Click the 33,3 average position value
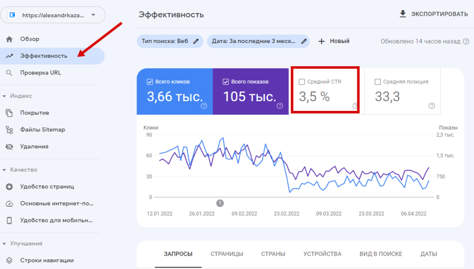The image size is (474, 269). coord(387,97)
